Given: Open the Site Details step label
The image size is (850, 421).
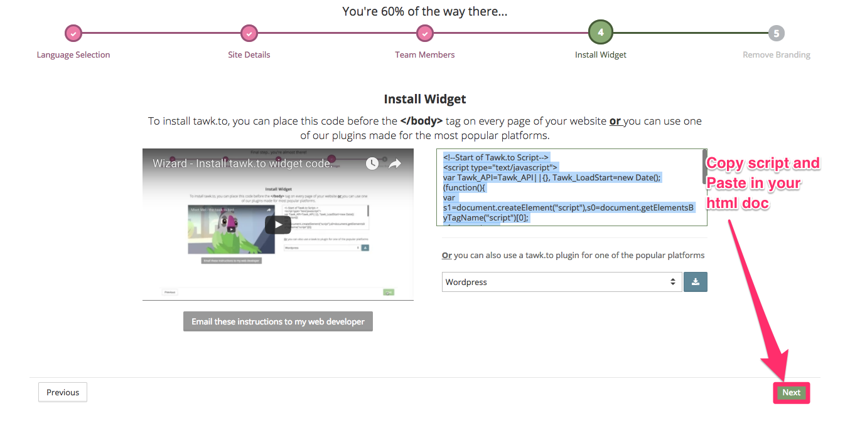Looking at the screenshot, I should 249,55.
